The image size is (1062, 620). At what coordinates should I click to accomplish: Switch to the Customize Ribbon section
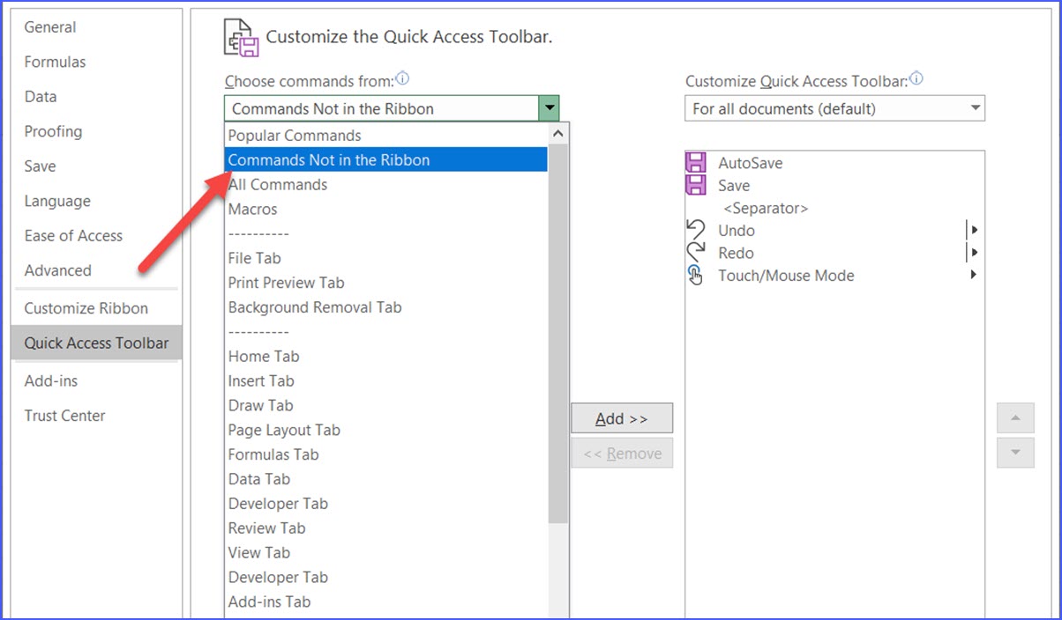(85, 308)
